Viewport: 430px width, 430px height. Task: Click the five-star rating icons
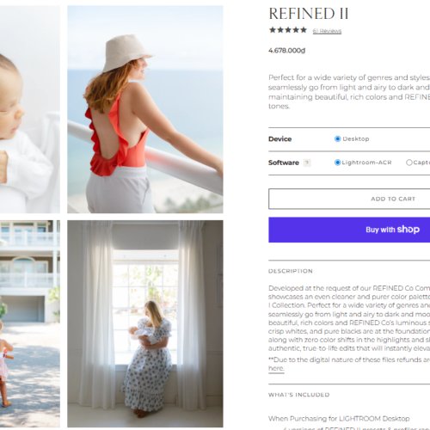[x=288, y=30]
